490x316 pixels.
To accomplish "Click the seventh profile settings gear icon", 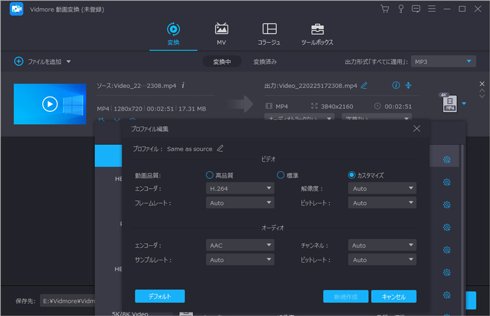I will tap(447, 295).
